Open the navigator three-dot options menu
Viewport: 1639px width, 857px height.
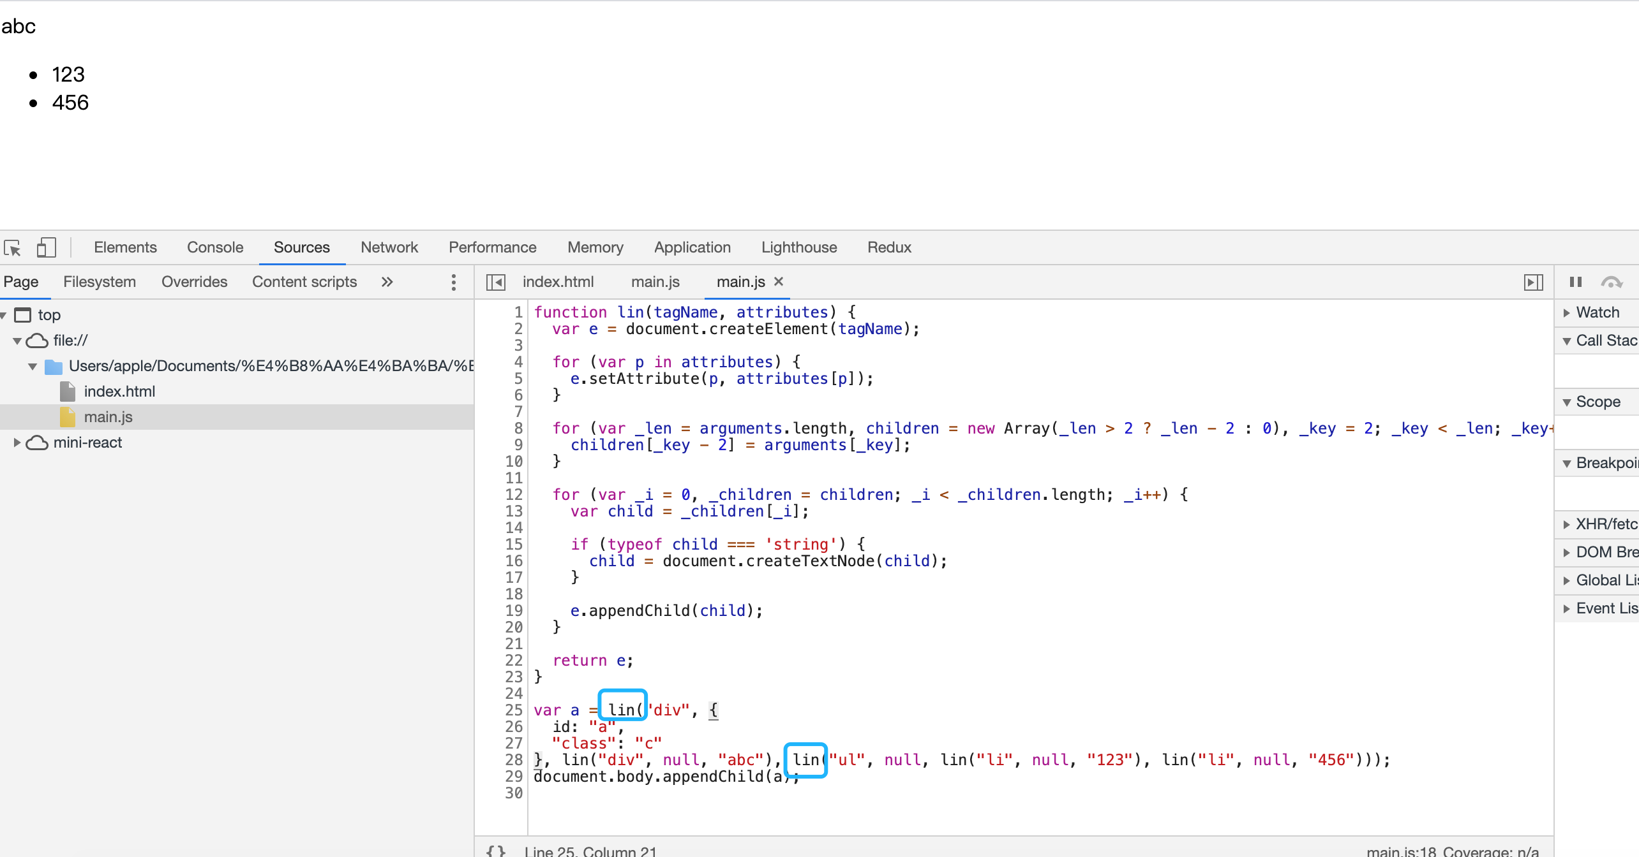click(x=453, y=282)
